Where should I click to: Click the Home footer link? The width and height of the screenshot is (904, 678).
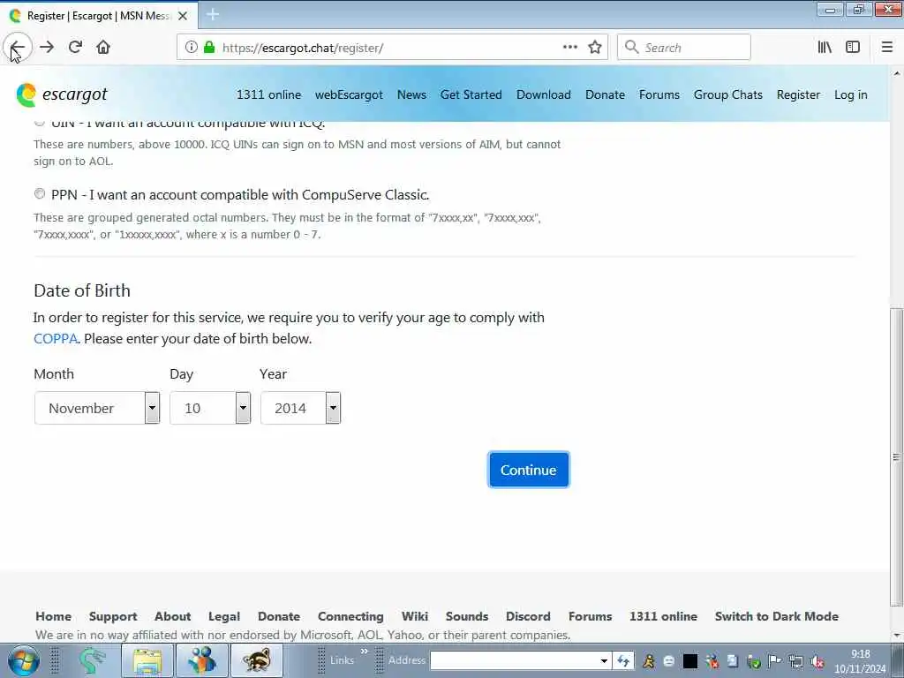coord(54,615)
